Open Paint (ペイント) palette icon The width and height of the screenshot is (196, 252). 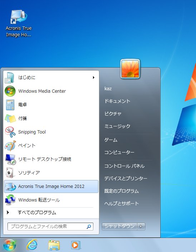coord(10,146)
